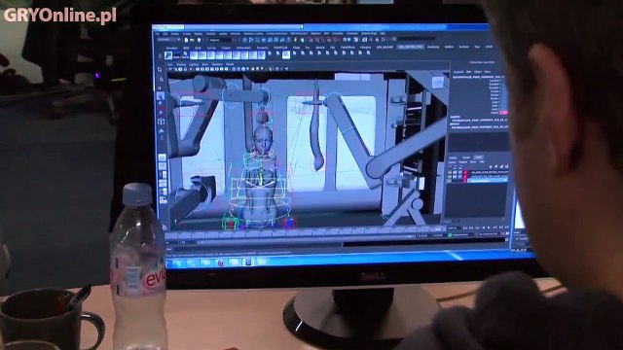The image size is (623, 350).
Task: Switch to the Surfaces shelf tab
Action: pos(464,47)
